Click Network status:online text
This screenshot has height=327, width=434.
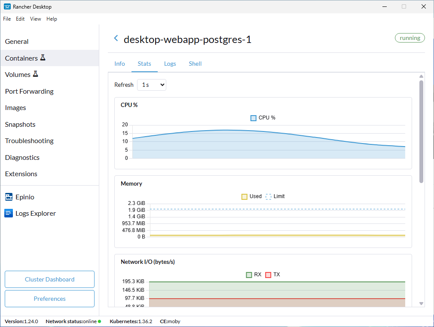coord(71,321)
